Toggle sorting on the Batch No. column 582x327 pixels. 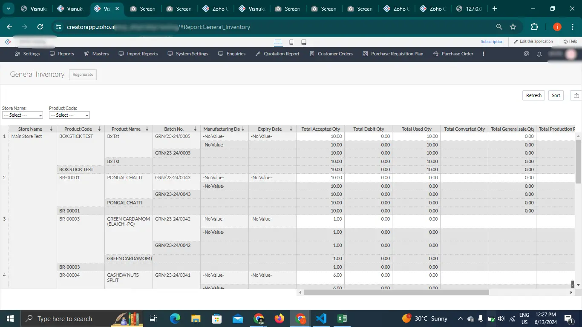click(x=195, y=129)
